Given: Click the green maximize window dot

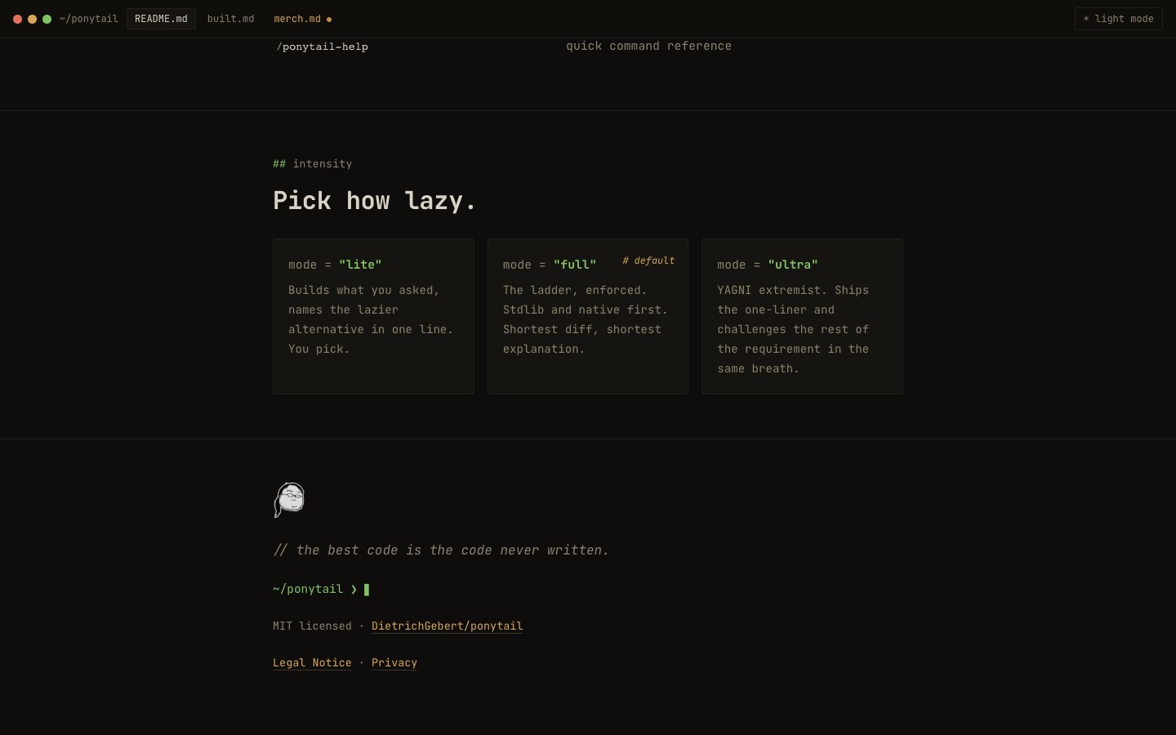Looking at the screenshot, I should tap(47, 19).
